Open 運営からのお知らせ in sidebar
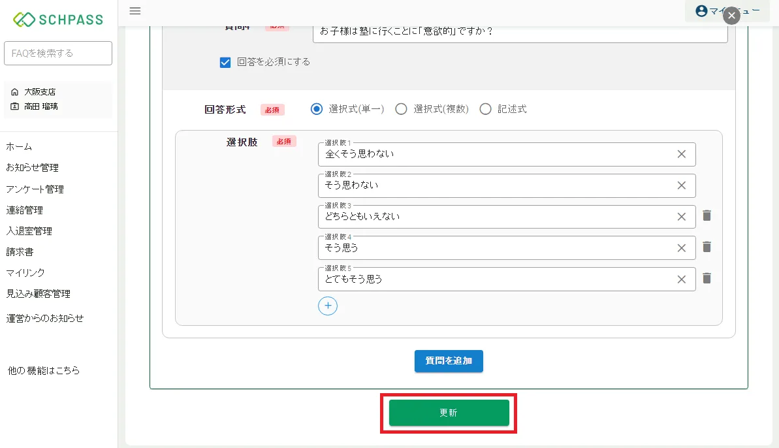 tap(44, 319)
